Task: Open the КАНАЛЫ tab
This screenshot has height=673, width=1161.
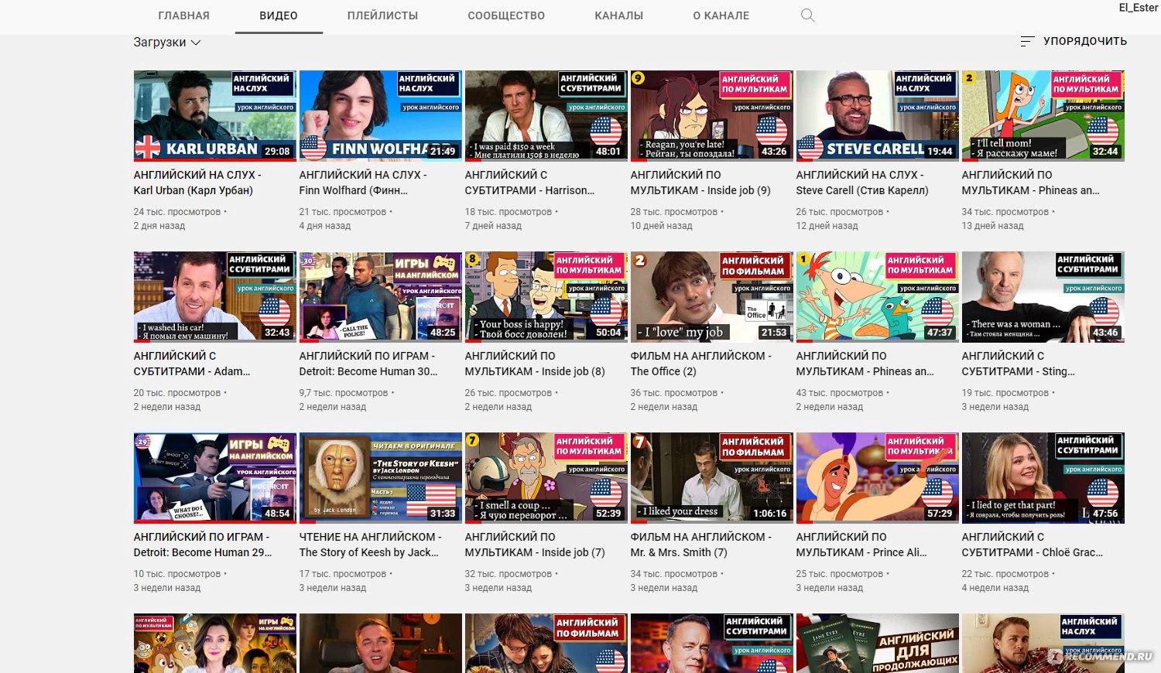Action: [619, 15]
